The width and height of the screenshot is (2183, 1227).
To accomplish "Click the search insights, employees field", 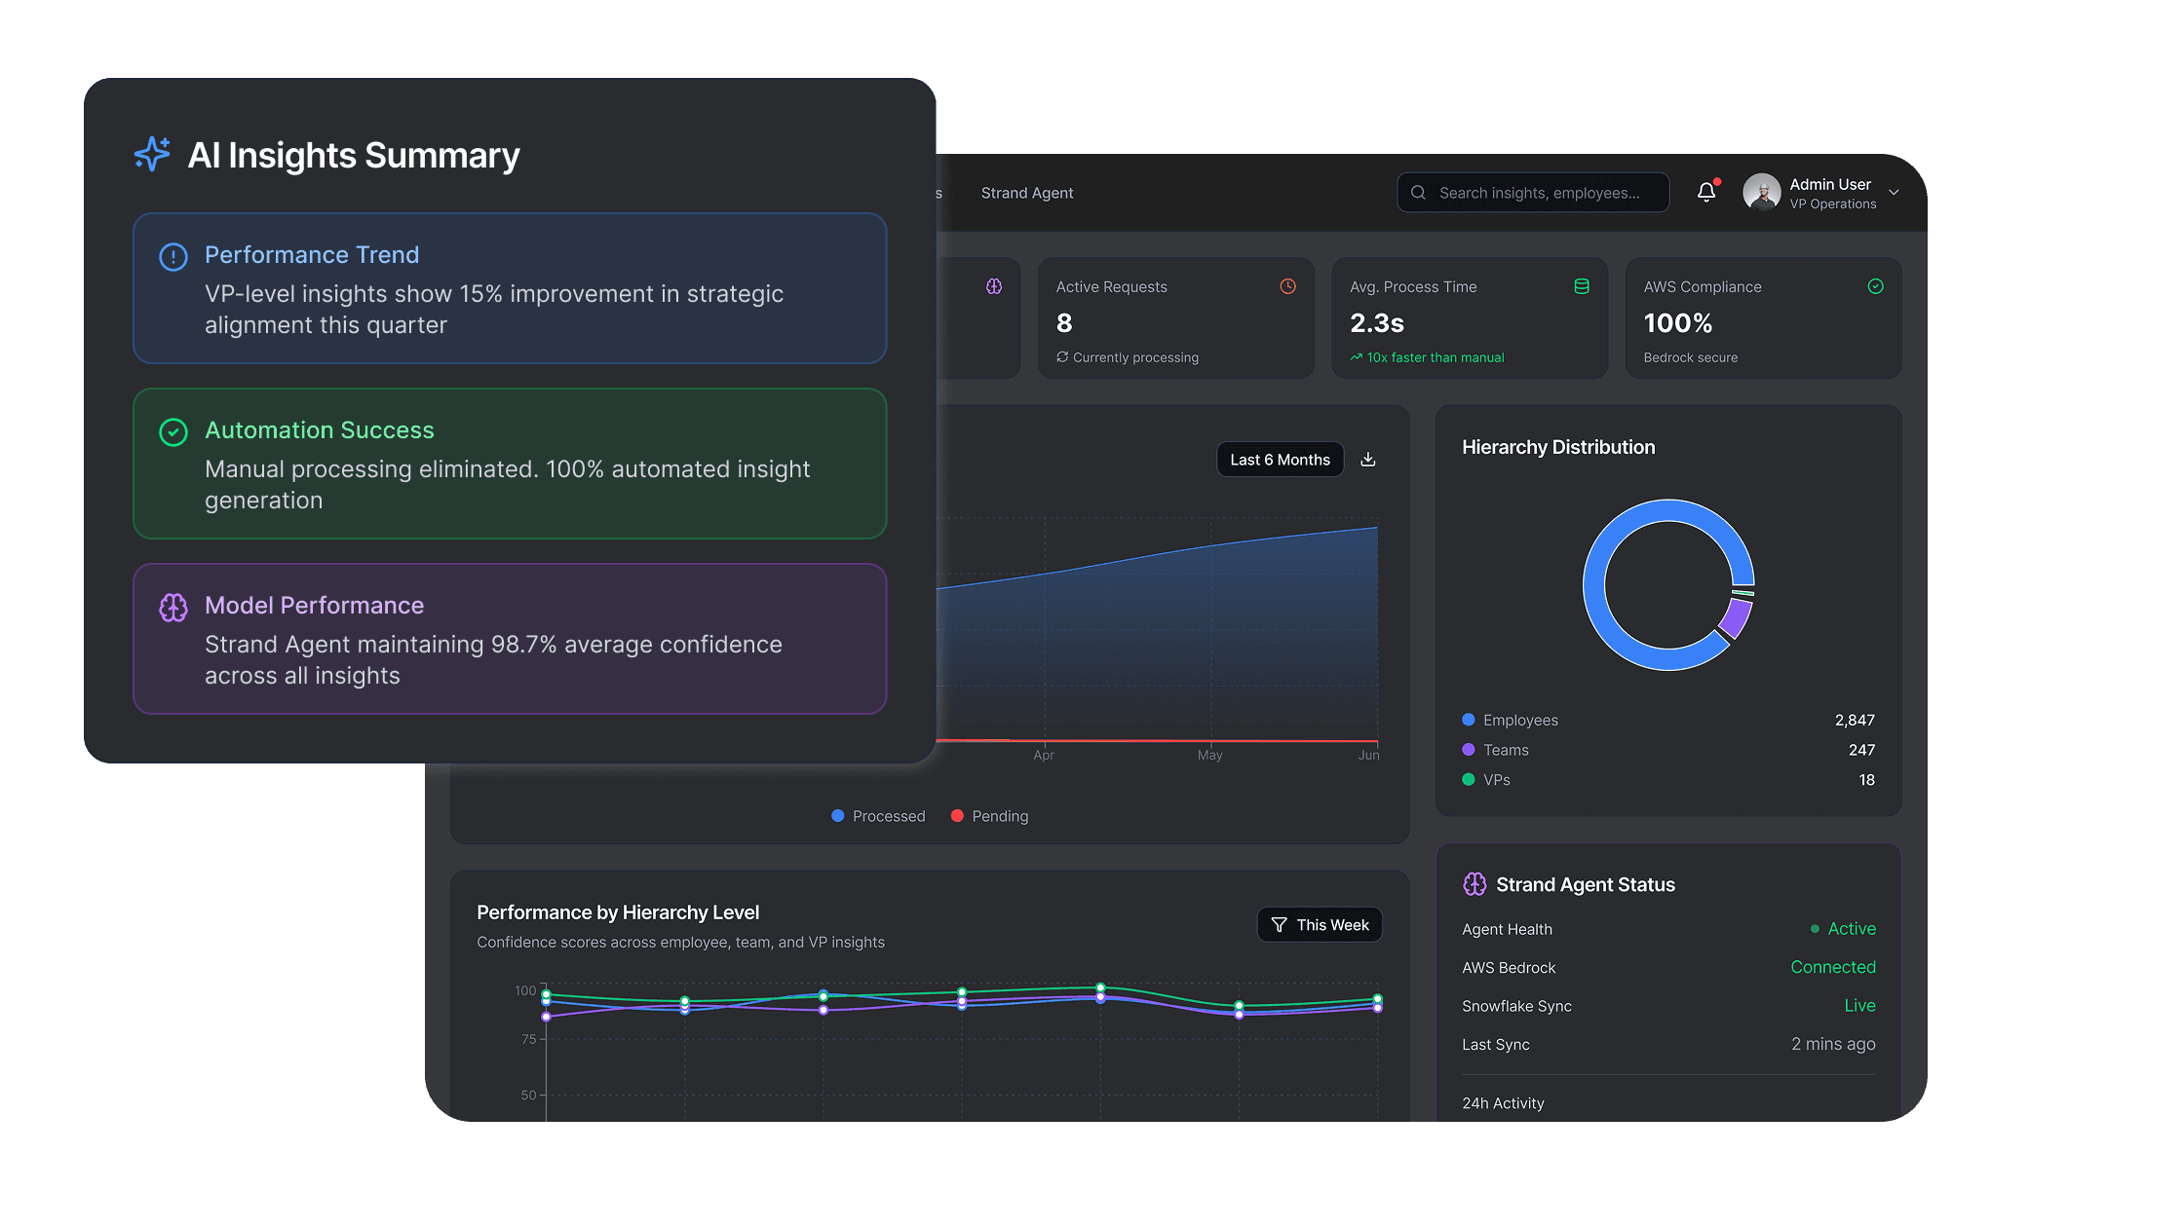I will [x=1533, y=192].
